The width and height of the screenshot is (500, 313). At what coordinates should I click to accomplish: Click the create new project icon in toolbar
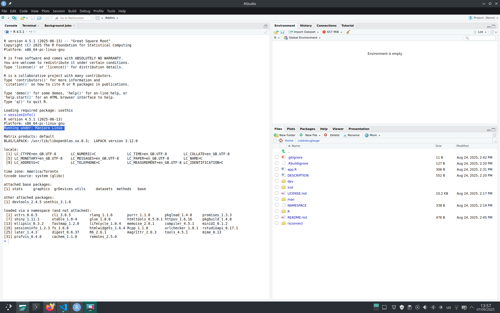[14, 18]
